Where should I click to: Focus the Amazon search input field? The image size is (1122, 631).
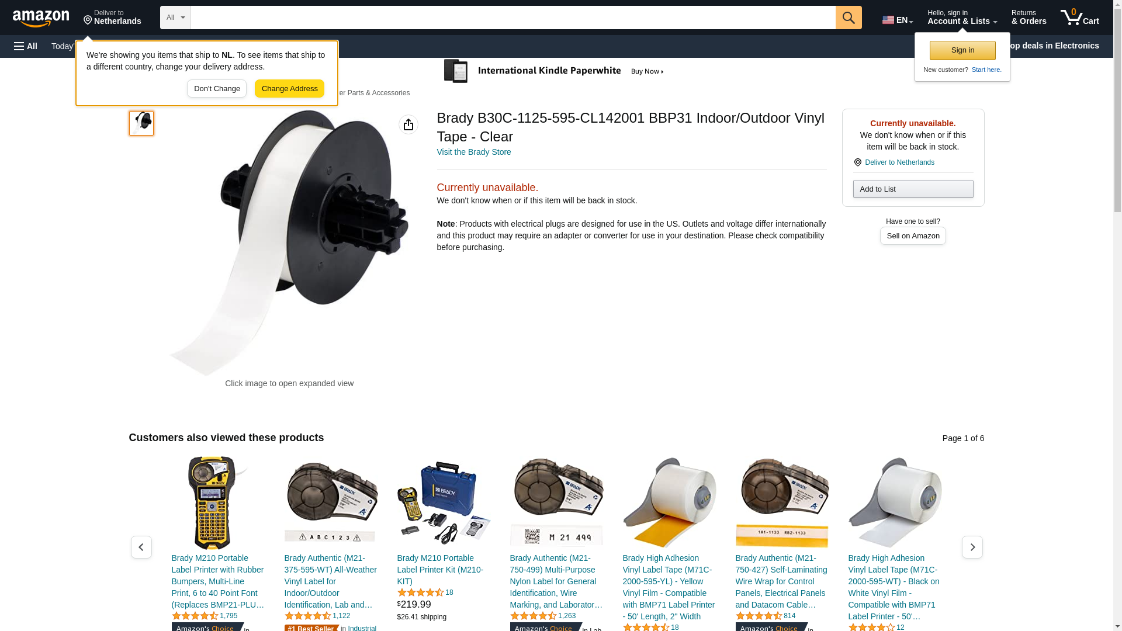[x=513, y=18]
